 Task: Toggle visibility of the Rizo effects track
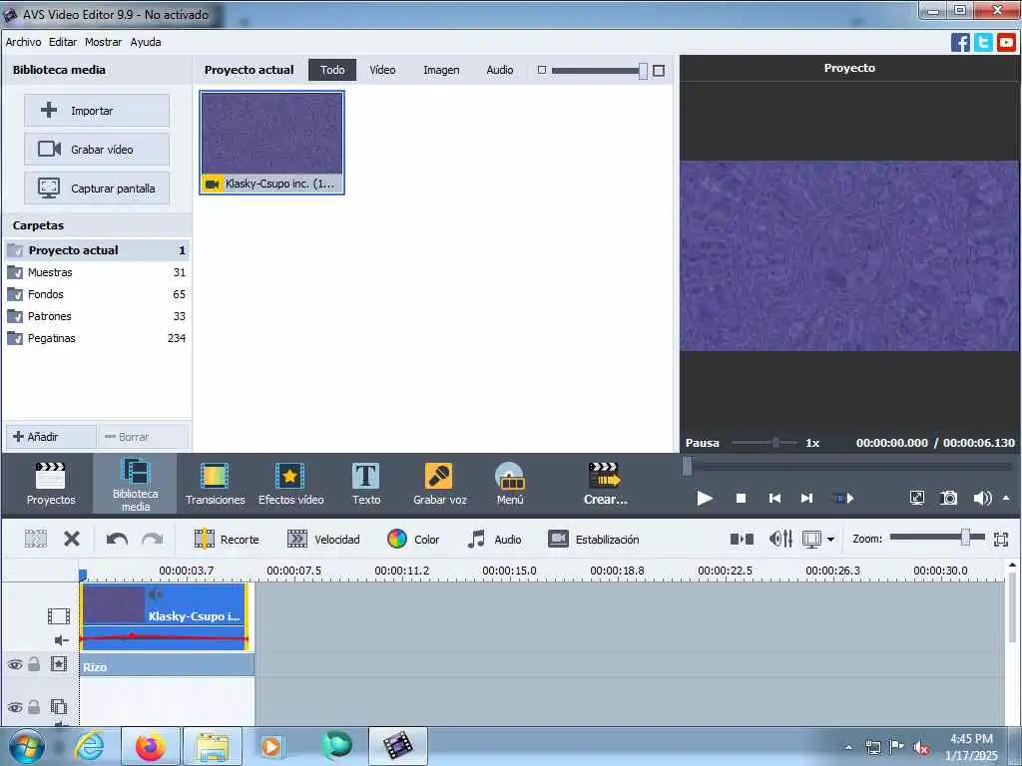15,664
